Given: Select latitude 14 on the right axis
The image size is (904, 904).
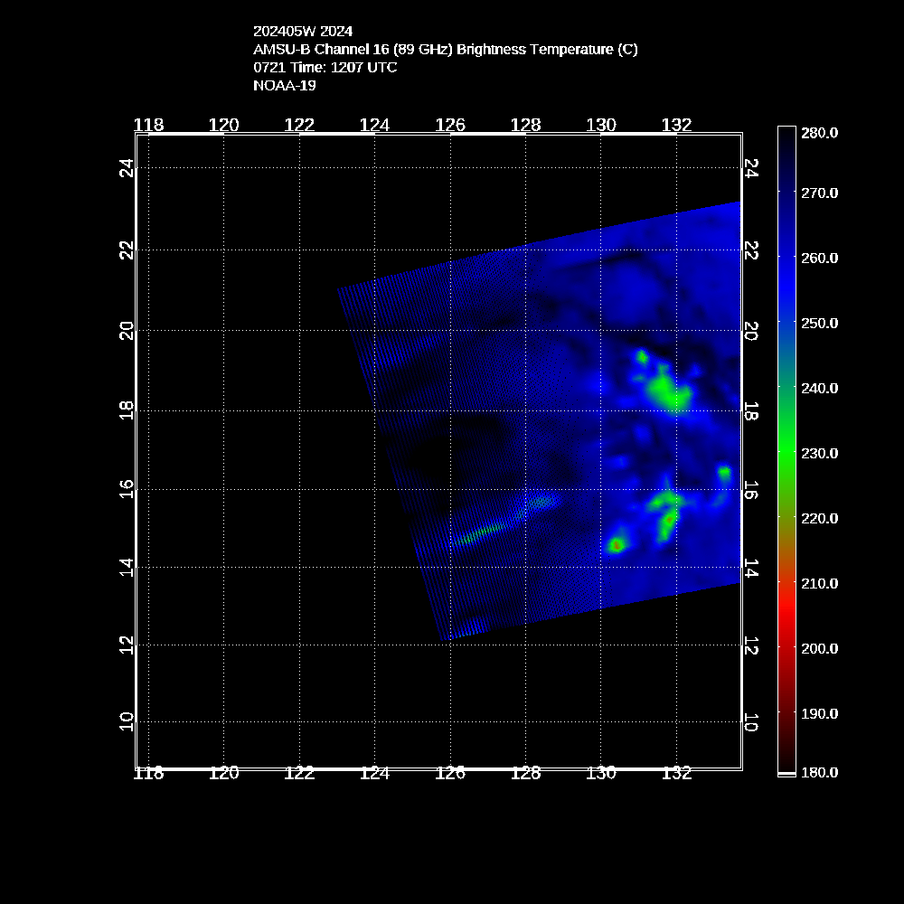Looking at the screenshot, I should tap(751, 568).
